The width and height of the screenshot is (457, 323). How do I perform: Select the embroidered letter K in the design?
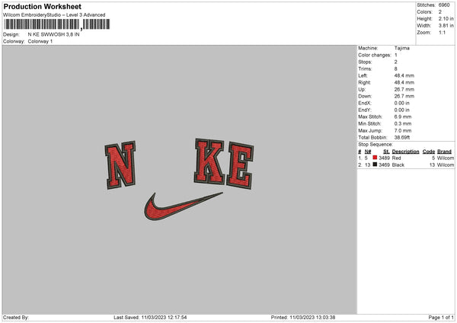pos(209,161)
